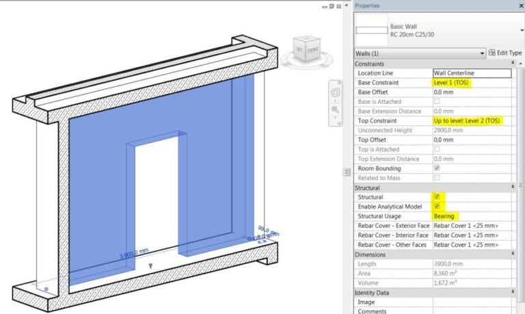Click the wall type preview thumbnail
525x314 pixels.
click(x=371, y=30)
